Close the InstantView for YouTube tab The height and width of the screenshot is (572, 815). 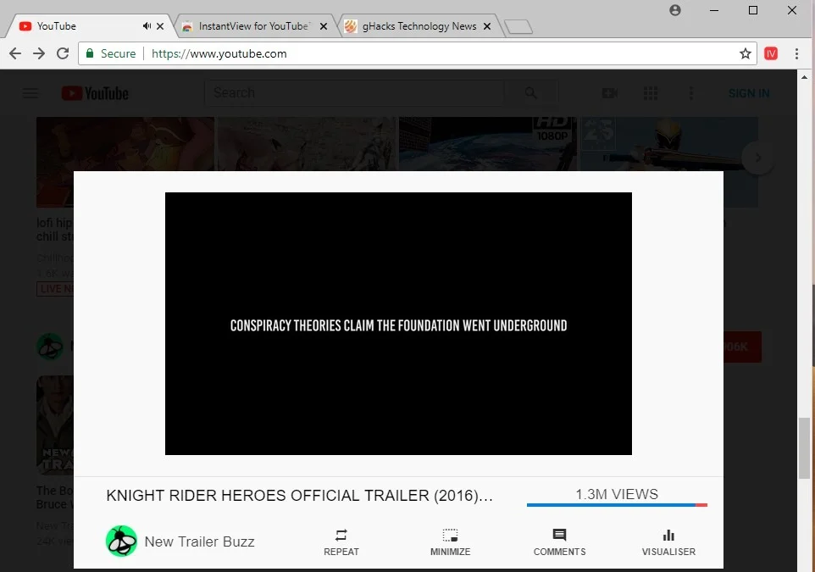(324, 26)
